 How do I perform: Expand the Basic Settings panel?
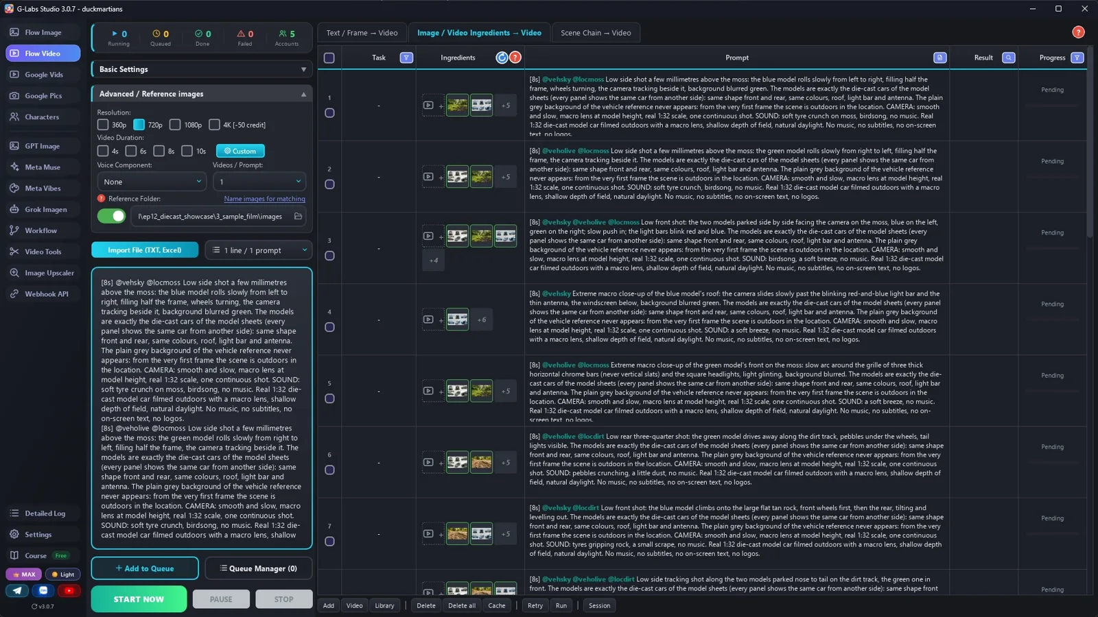303,69
